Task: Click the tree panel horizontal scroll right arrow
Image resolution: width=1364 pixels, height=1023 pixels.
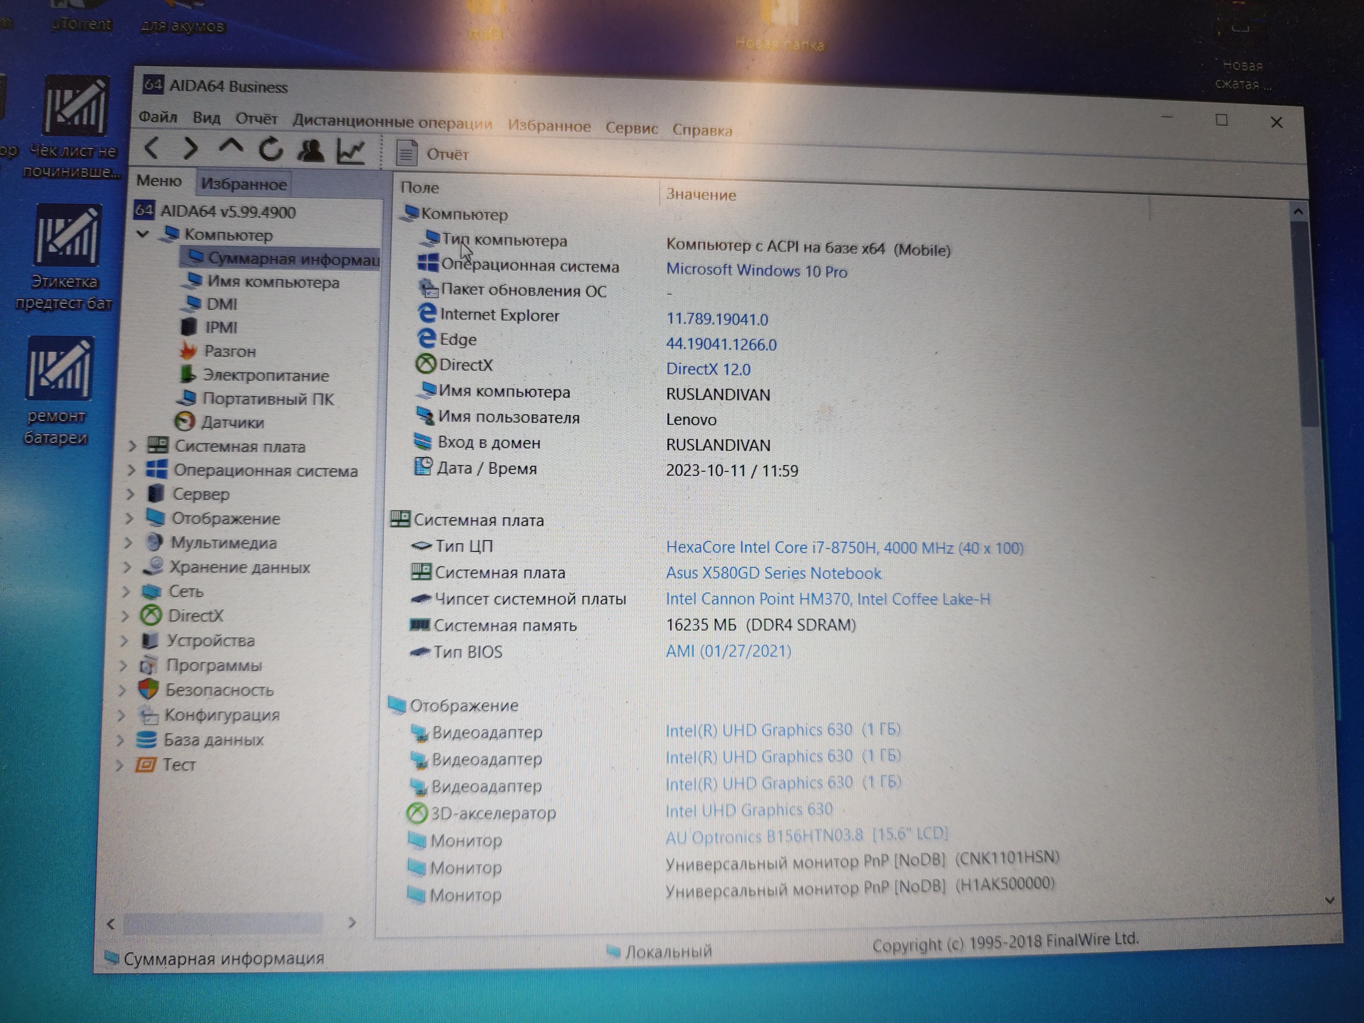Action: [x=352, y=922]
